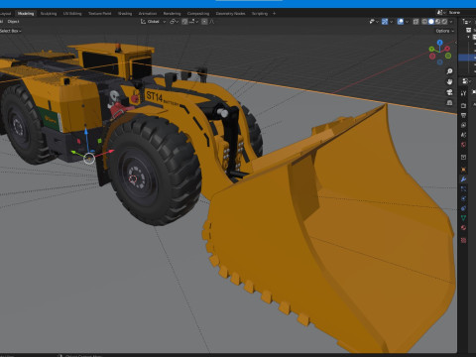Add a new workspace with plus button
Viewport: 476px width, 357px height.
[274, 14]
